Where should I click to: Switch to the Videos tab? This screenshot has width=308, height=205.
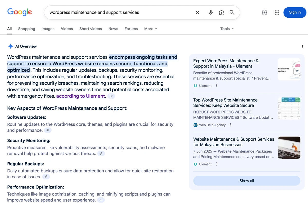coord(67,29)
